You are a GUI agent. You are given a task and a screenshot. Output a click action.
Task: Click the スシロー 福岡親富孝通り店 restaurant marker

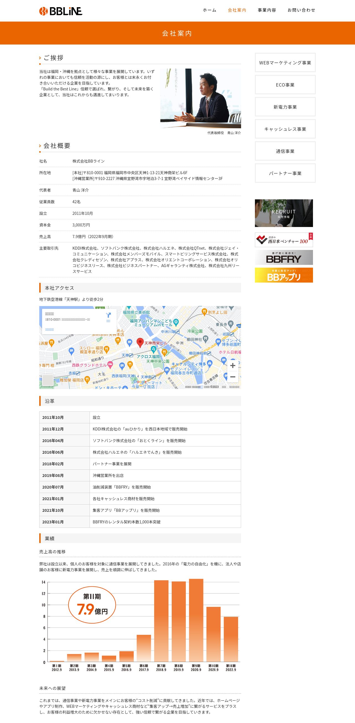[106, 349]
